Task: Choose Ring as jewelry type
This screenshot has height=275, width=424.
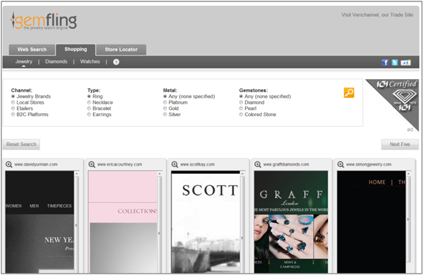Action: (89, 97)
